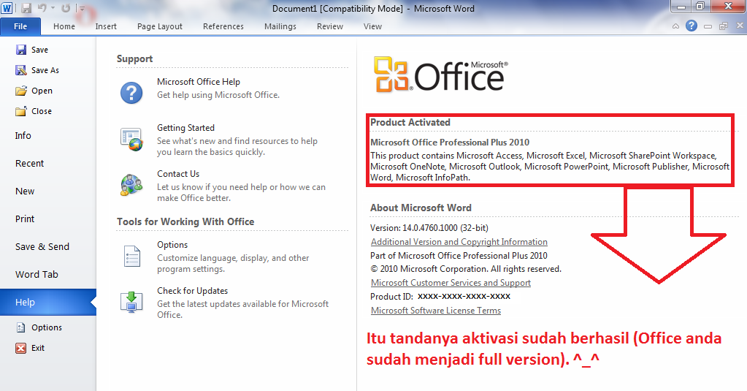Click the Word logo icon in title bar
The height and width of the screenshot is (391, 747).
(x=7, y=8)
